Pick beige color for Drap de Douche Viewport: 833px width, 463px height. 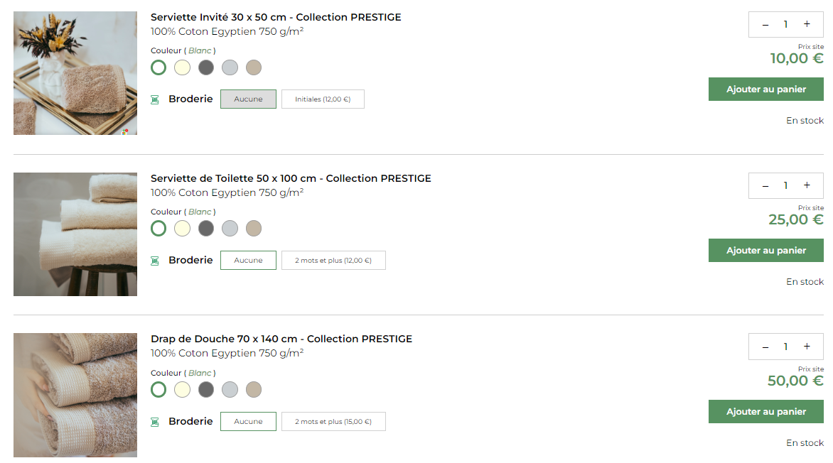tap(254, 390)
